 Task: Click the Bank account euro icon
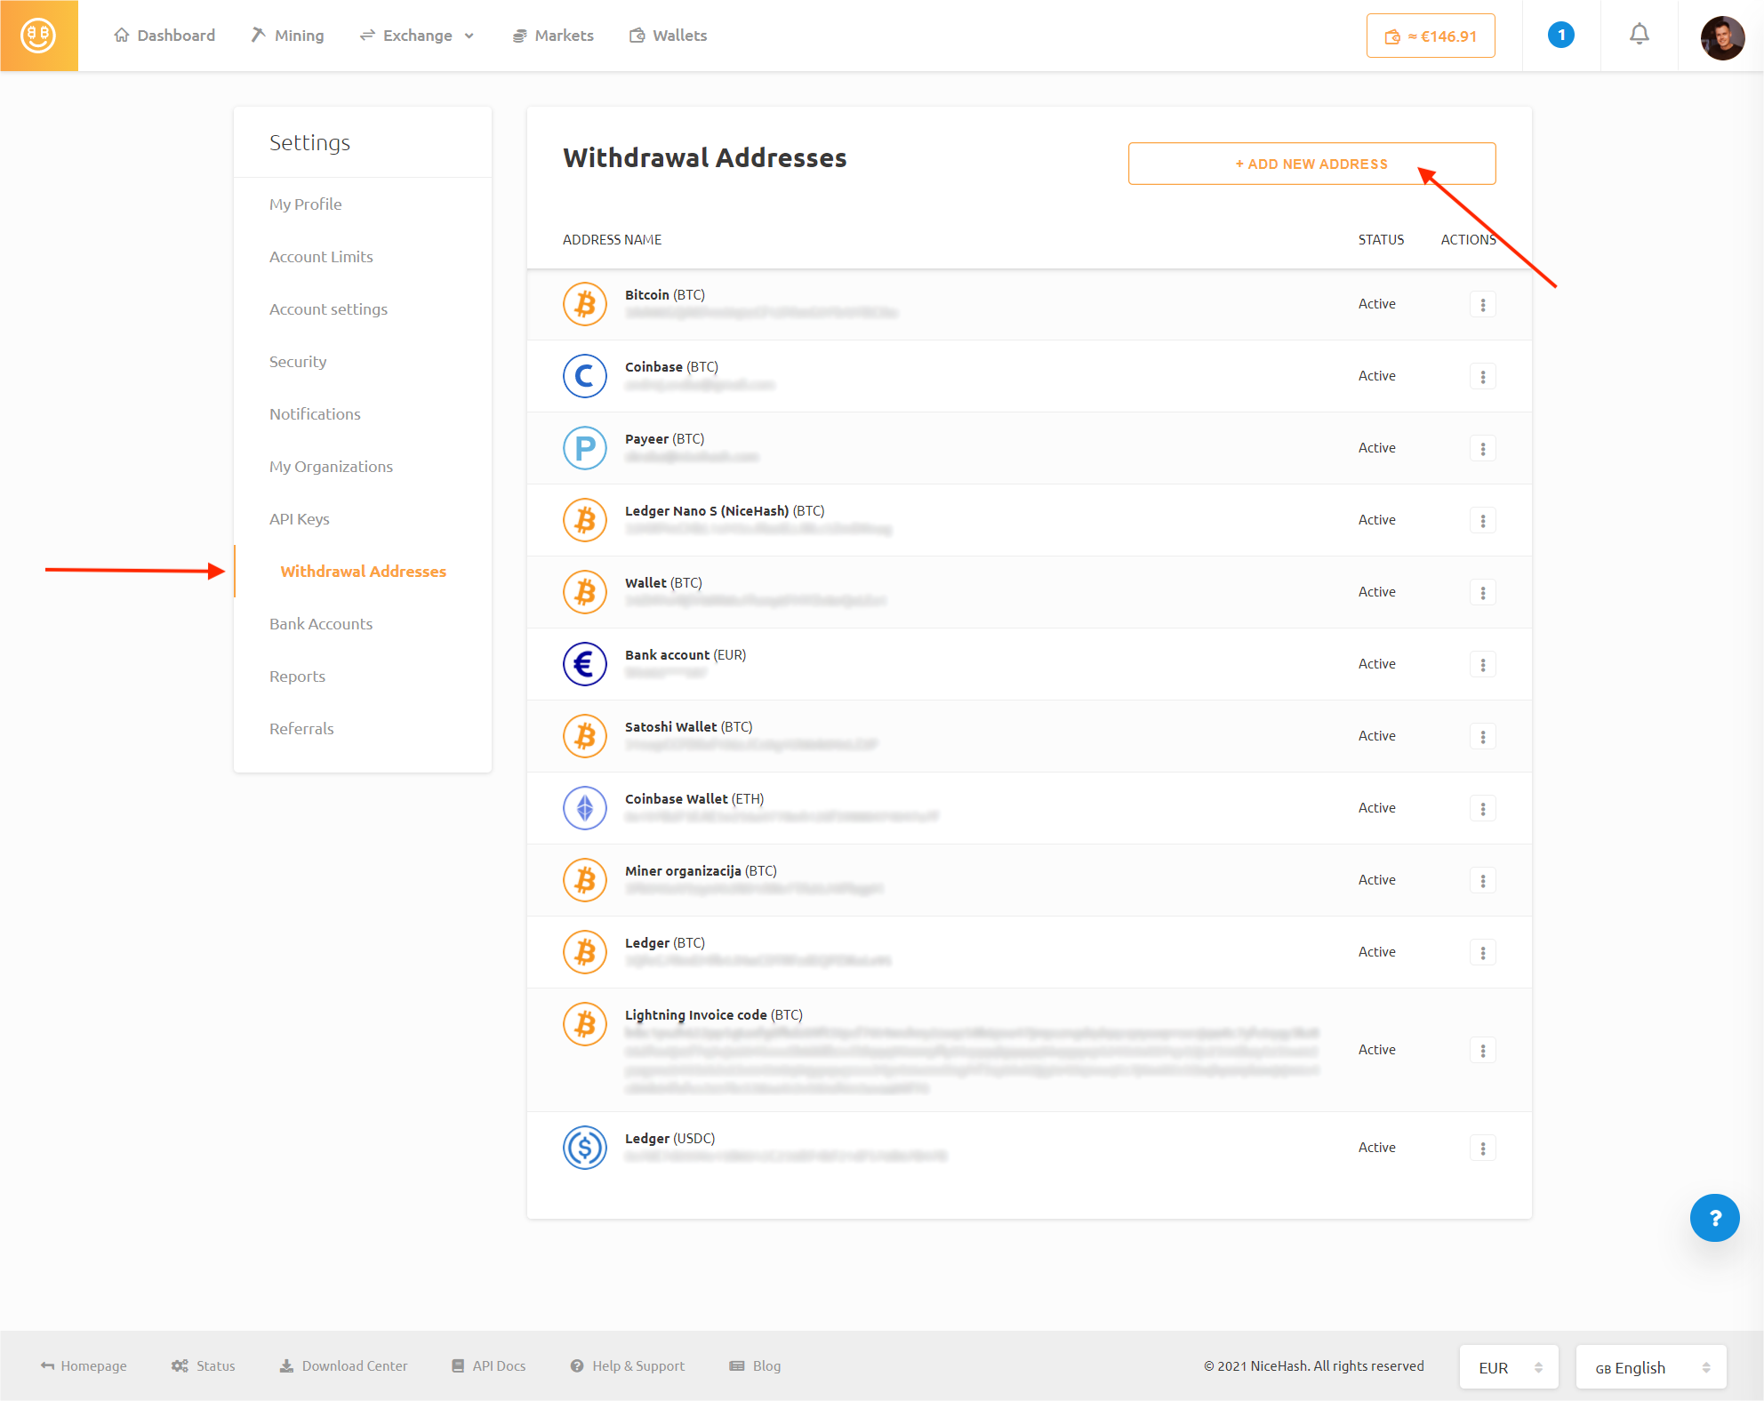click(x=584, y=664)
